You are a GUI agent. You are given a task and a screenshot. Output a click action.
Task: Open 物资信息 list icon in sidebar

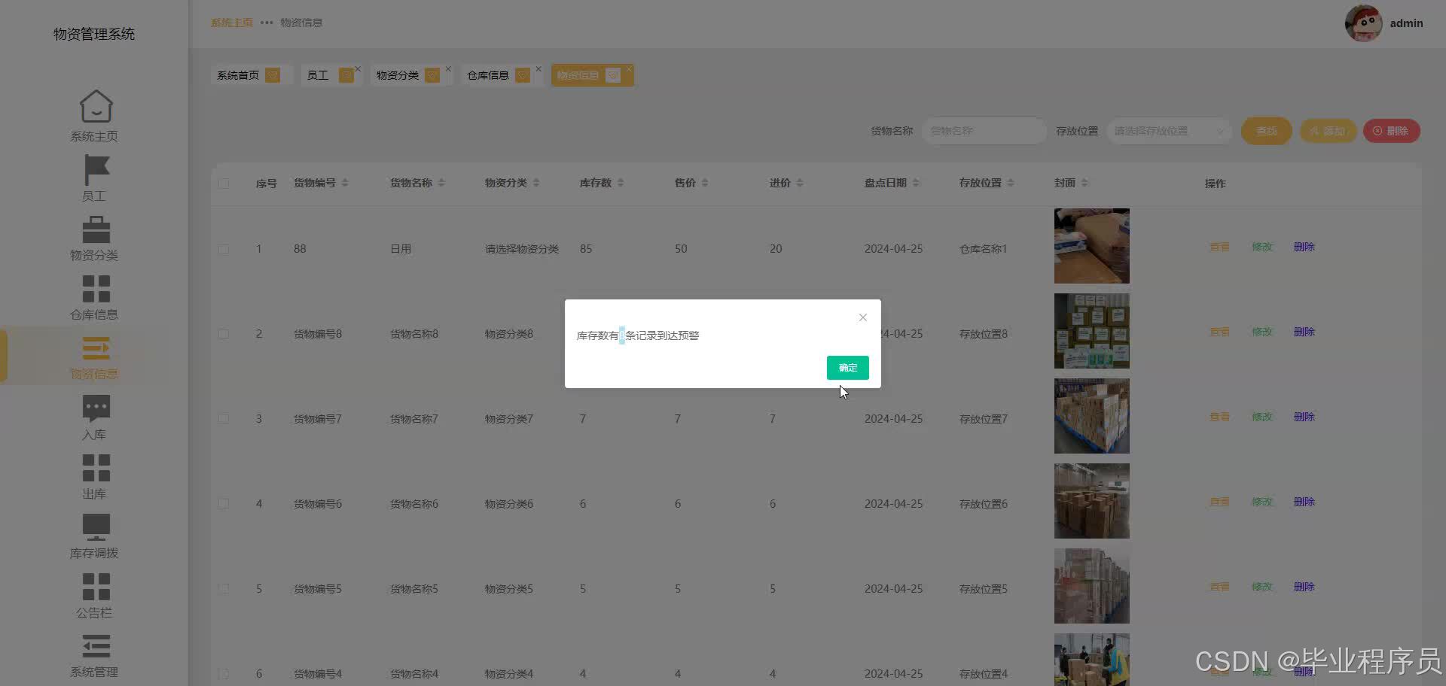pyautogui.click(x=96, y=348)
